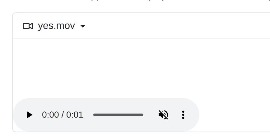The width and height of the screenshot is (270, 139).
Task: Expand the dropdown caret next to yes.mov
Action: (x=83, y=26)
